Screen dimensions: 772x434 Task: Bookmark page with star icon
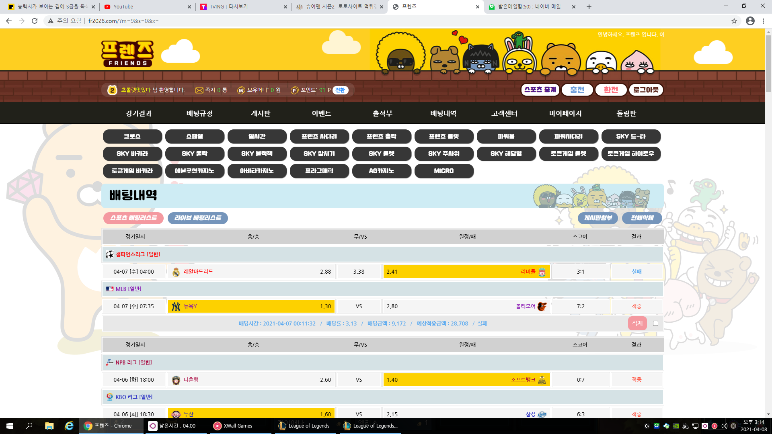tap(734, 21)
